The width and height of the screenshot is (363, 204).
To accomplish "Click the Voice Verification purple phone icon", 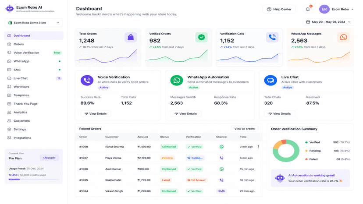I will pyautogui.click(x=87, y=80).
